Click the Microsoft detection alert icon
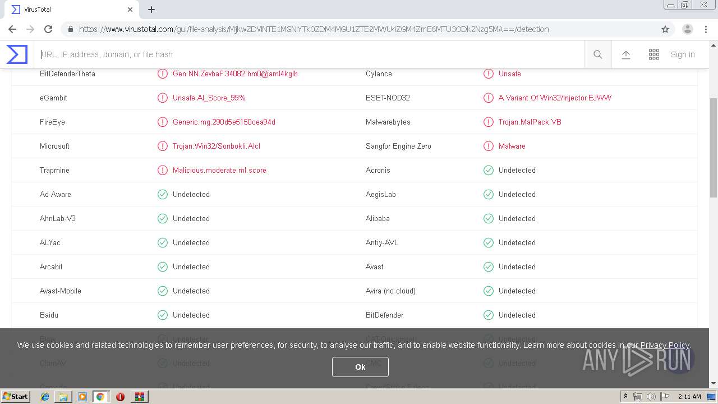This screenshot has height=404, width=718. (x=163, y=146)
